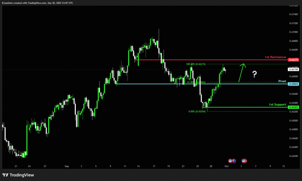Click the 0.65303 green price tag
The image size is (302, 181).
point(294,107)
